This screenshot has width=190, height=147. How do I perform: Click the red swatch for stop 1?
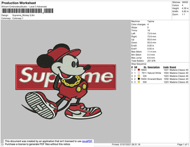pos(139,70)
